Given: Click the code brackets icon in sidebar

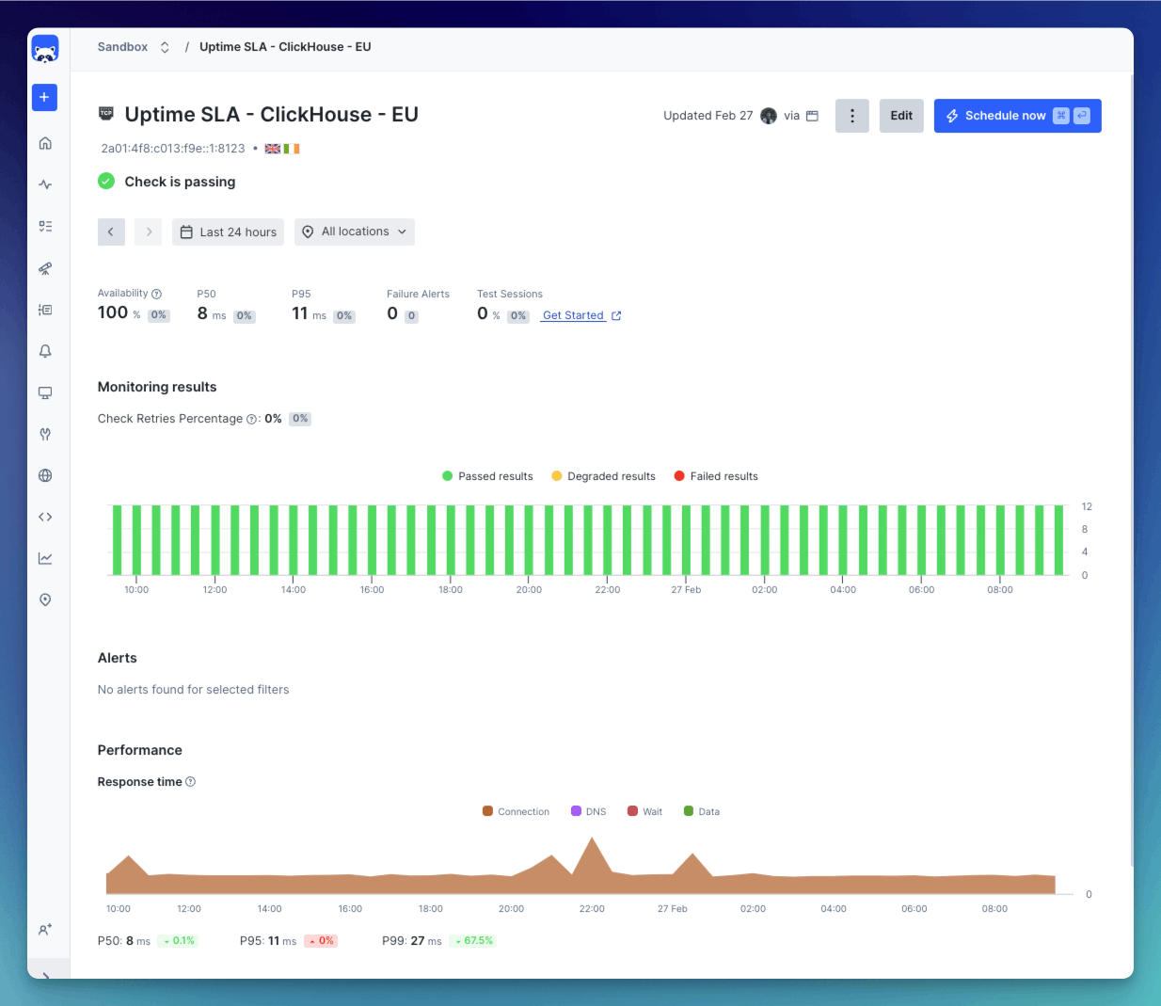Looking at the screenshot, I should (45, 517).
